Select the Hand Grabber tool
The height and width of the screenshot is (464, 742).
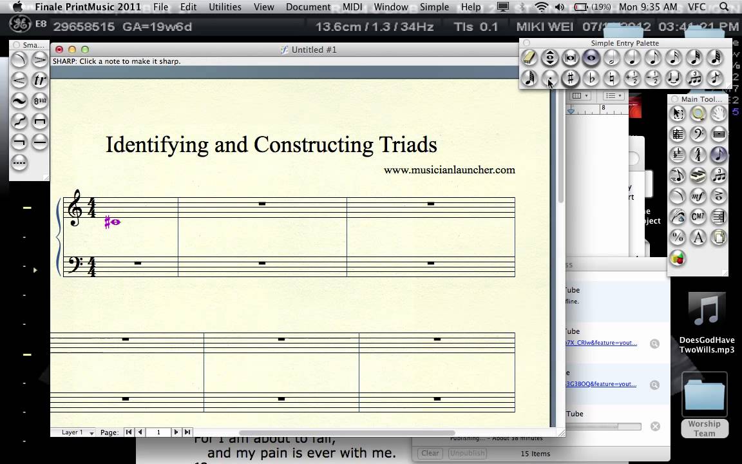718,113
